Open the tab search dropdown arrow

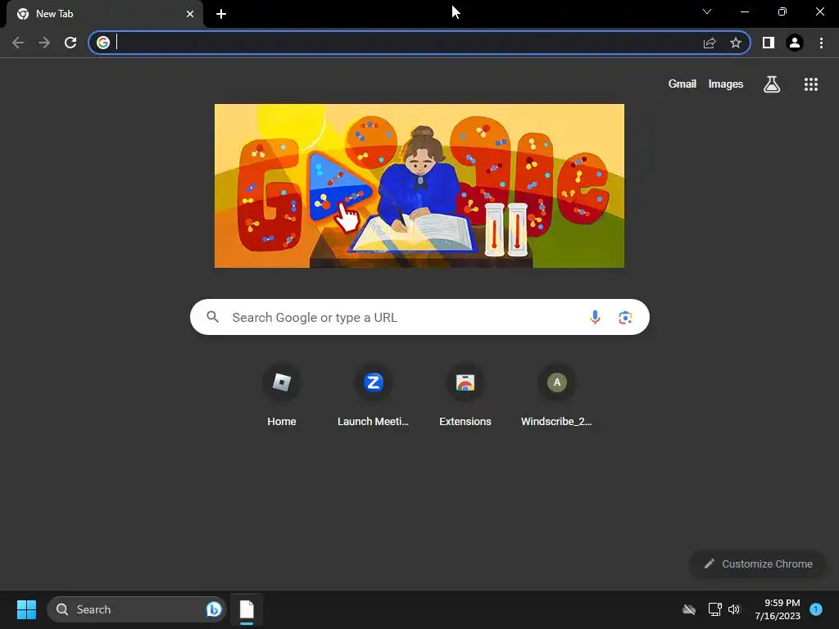pyautogui.click(x=707, y=11)
